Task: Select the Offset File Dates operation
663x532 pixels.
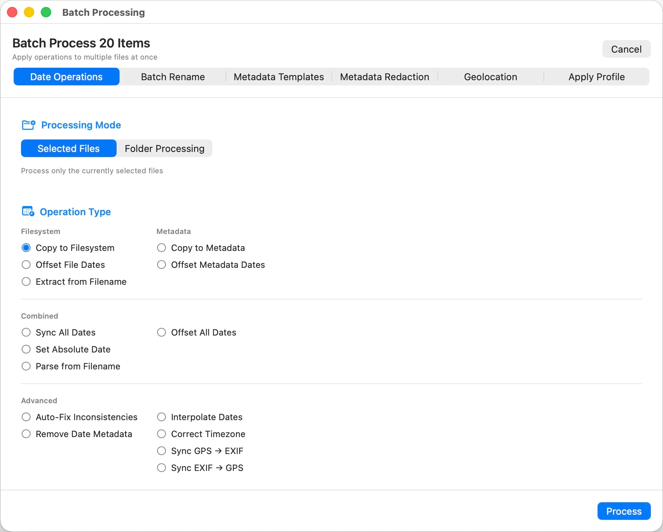Action: (26, 265)
